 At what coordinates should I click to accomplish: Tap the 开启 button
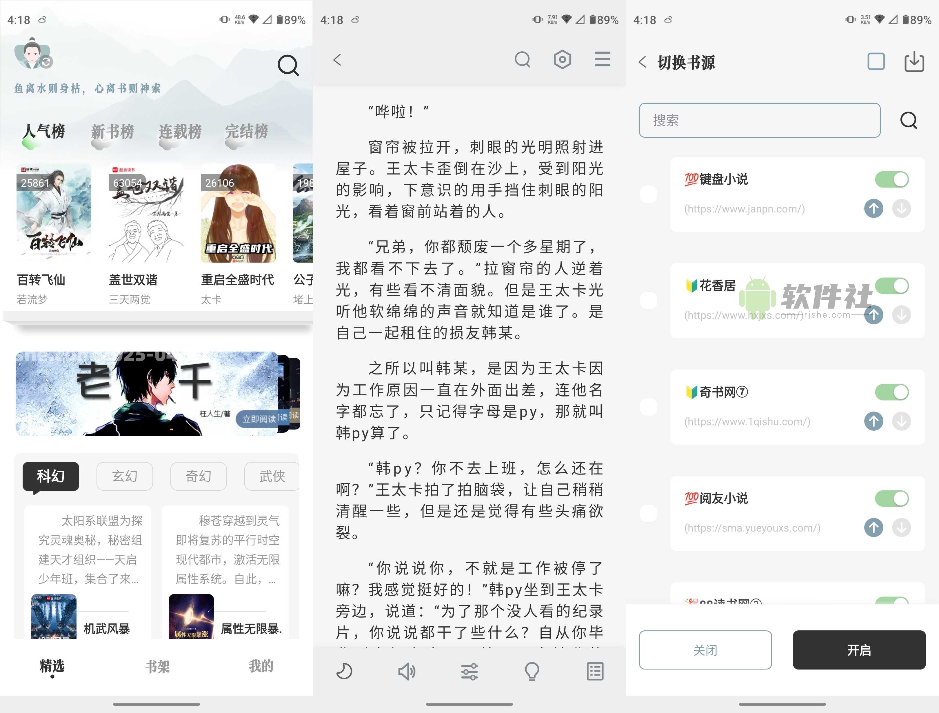coord(859,650)
